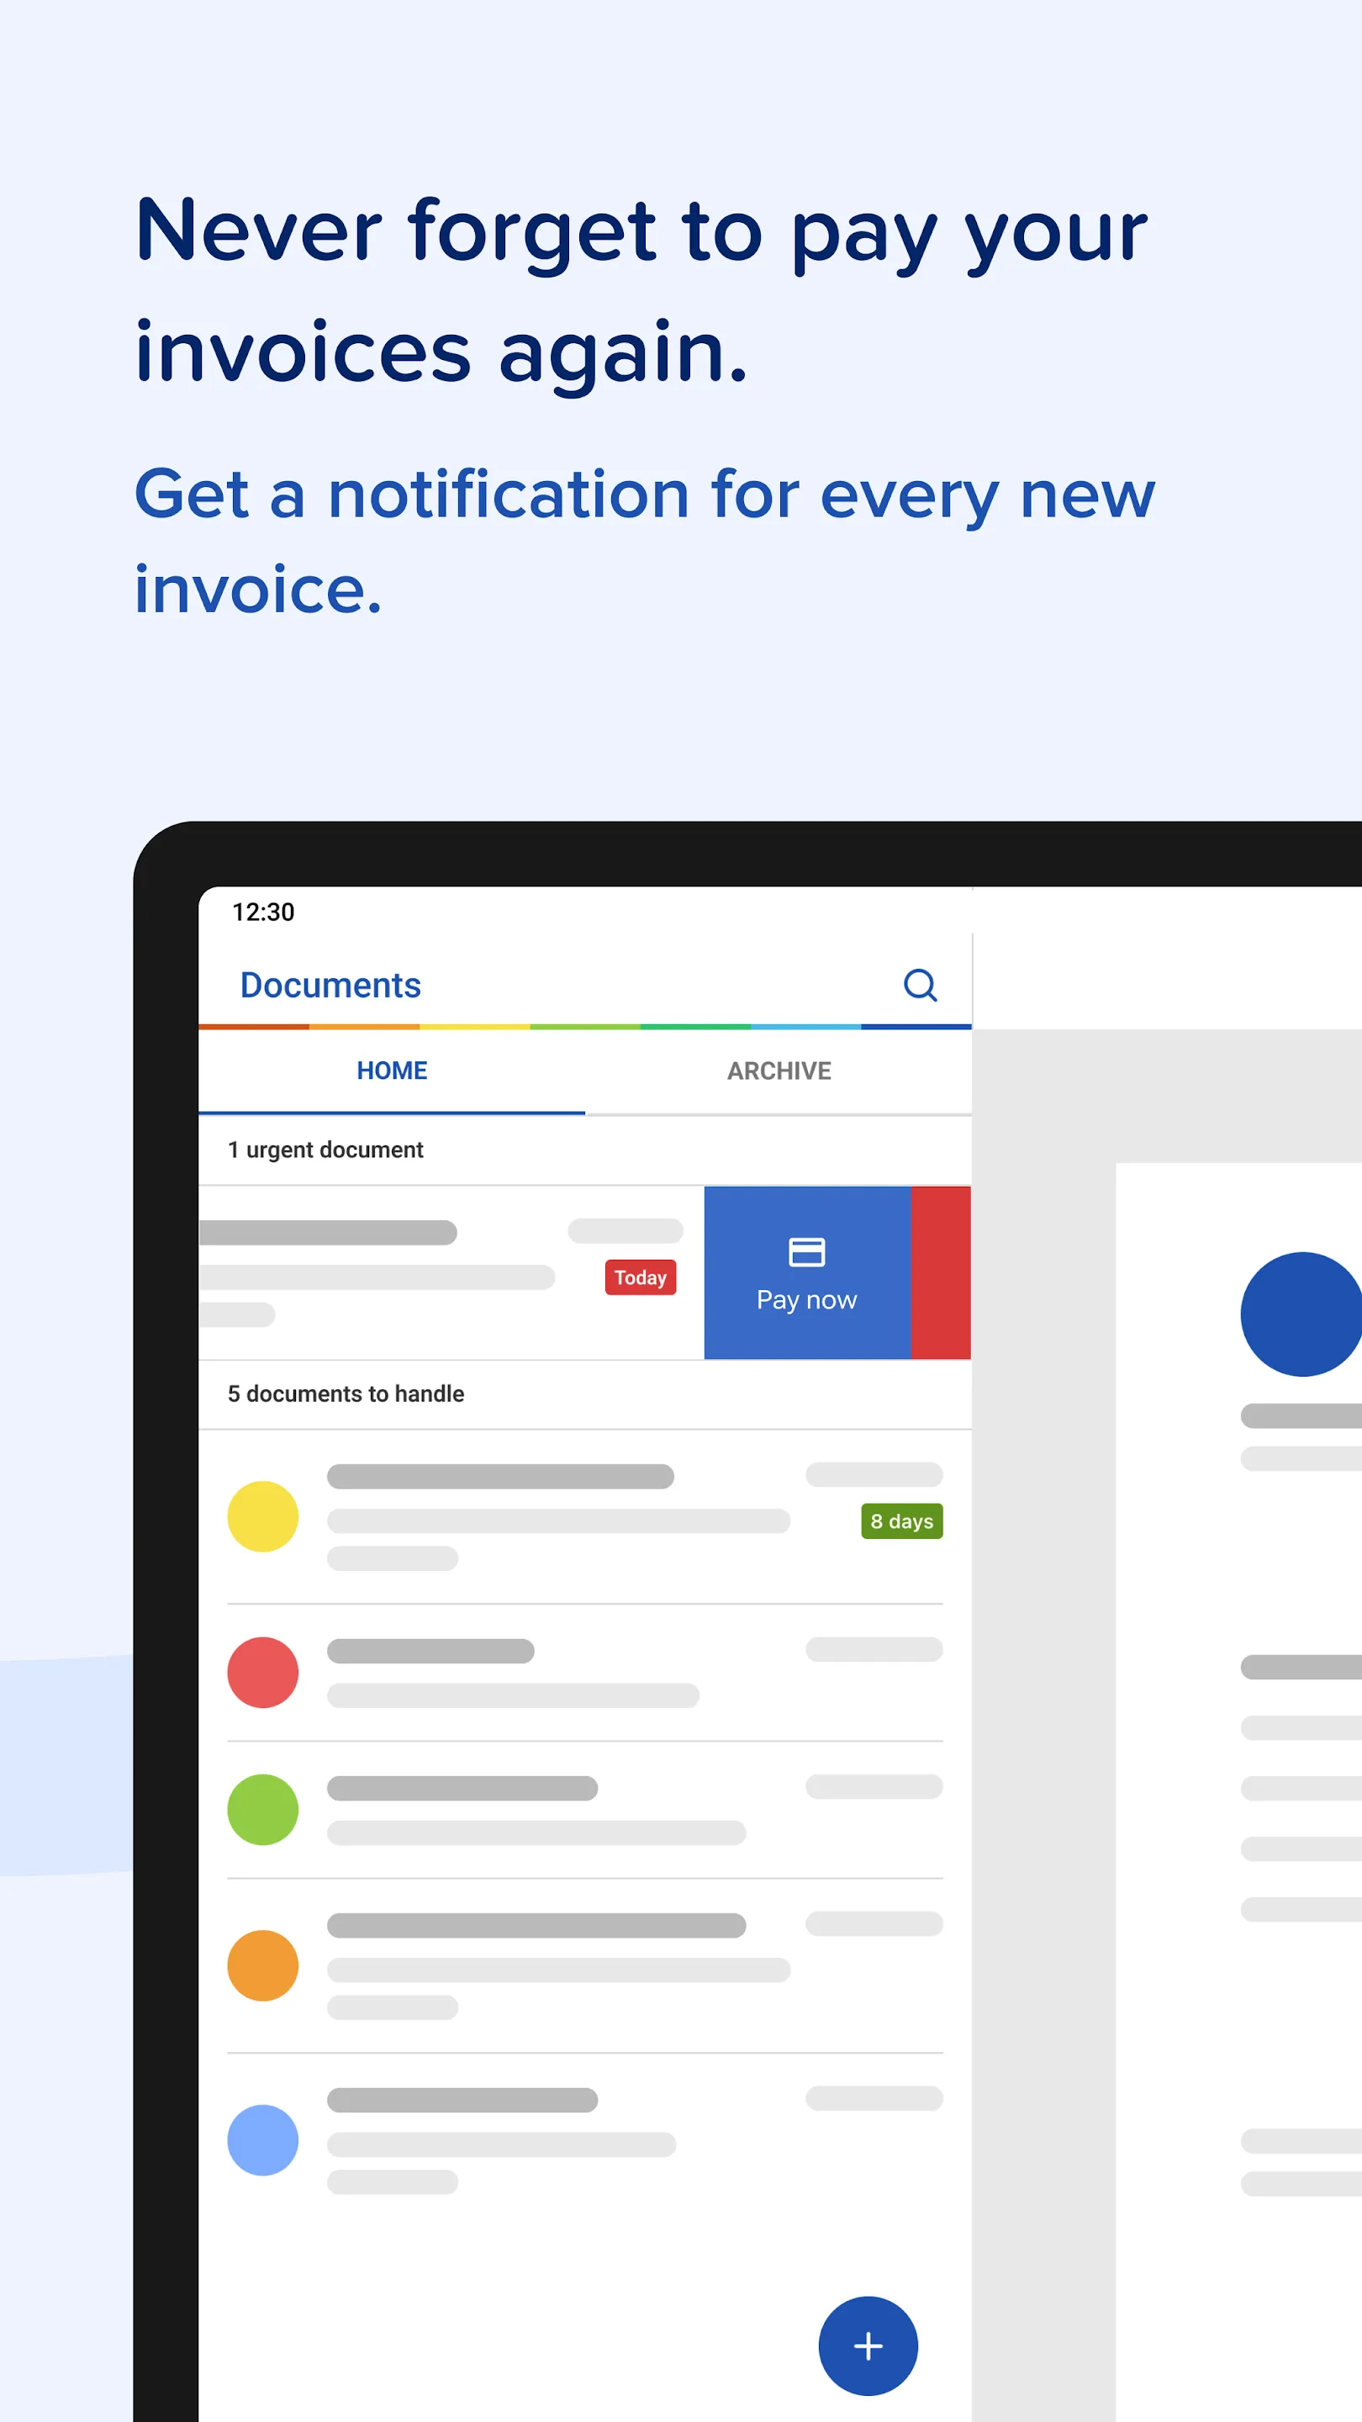Open the document with red circle avatar

[586, 1673]
